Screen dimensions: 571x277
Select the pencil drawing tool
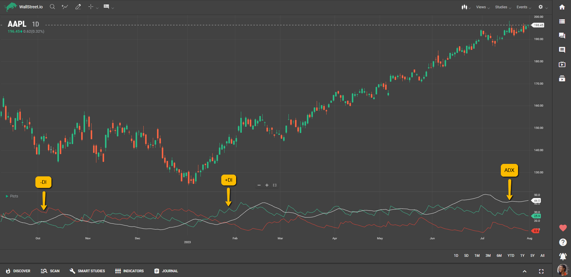coord(78,7)
